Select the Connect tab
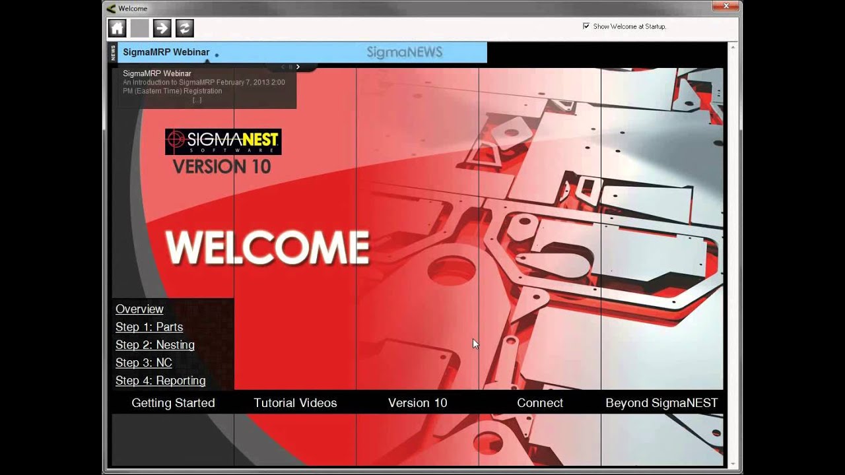 pyautogui.click(x=540, y=402)
